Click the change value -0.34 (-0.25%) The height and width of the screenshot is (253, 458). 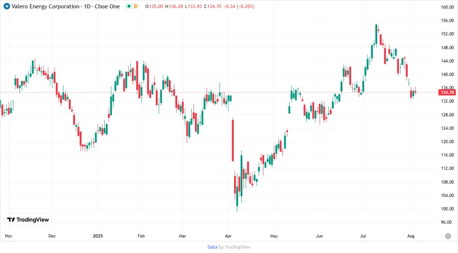pyautogui.click(x=239, y=6)
